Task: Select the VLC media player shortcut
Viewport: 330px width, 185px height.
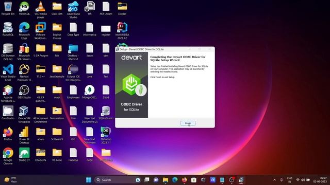Action: (x=41, y=10)
